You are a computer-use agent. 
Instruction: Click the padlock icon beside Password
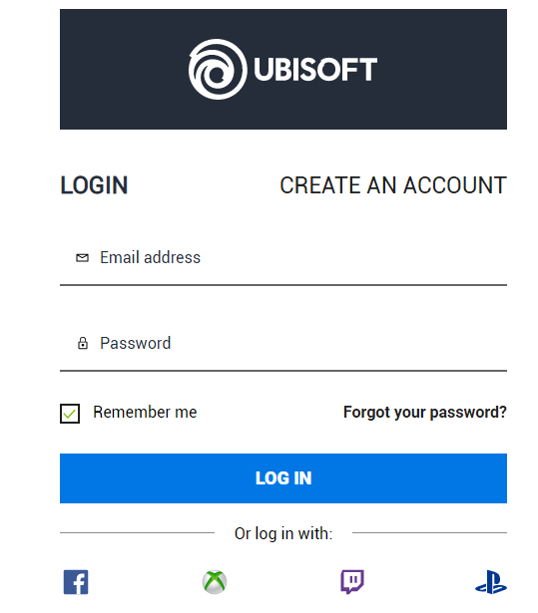tap(83, 343)
